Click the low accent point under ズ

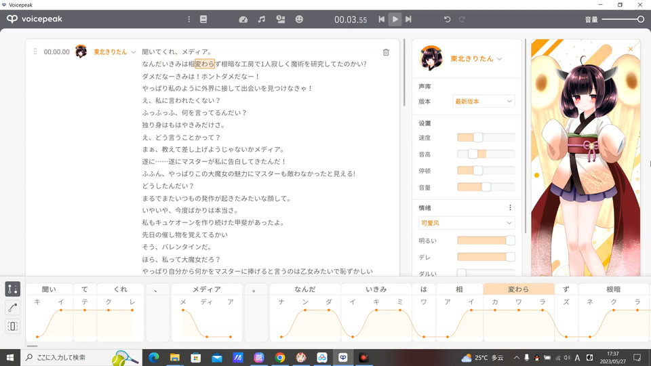click(x=566, y=337)
